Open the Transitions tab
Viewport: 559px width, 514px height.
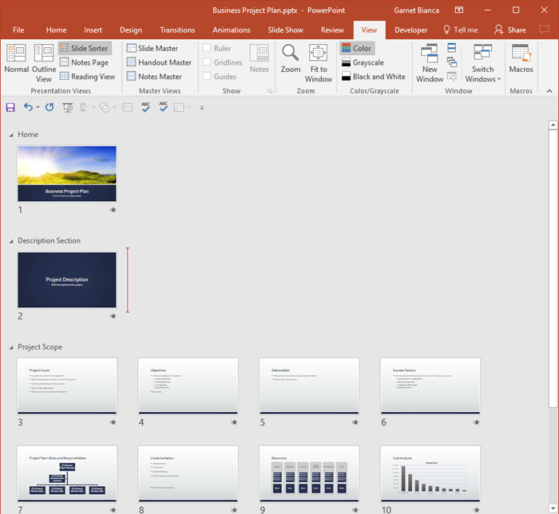tap(177, 30)
